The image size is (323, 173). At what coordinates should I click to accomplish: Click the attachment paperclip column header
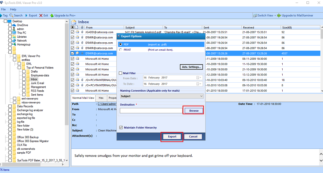point(82,27)
